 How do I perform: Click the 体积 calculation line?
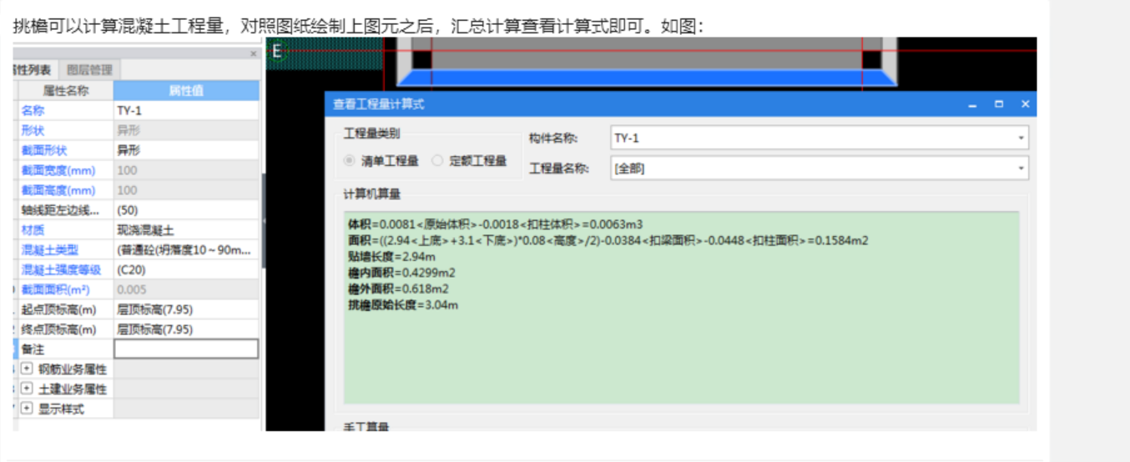coord(495,224)
